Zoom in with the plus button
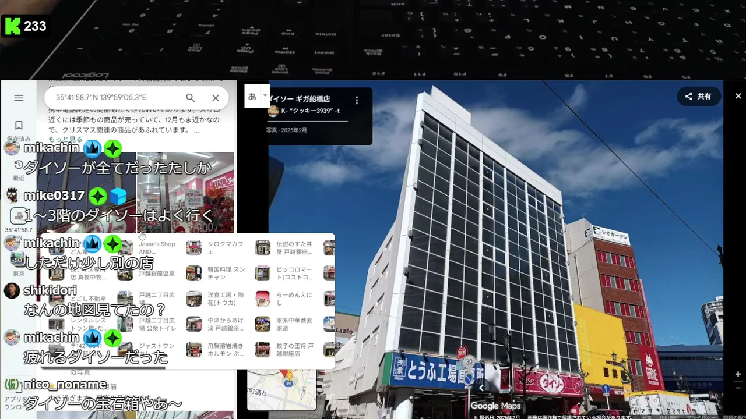The image size is (746, 419). [738, 374]
